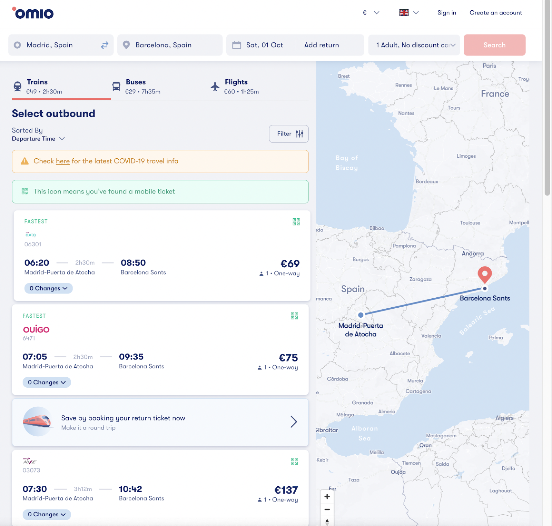This screenshot has height=526, width=552.
Task: Switch to the Buses tab
Action: pos(160,87)
